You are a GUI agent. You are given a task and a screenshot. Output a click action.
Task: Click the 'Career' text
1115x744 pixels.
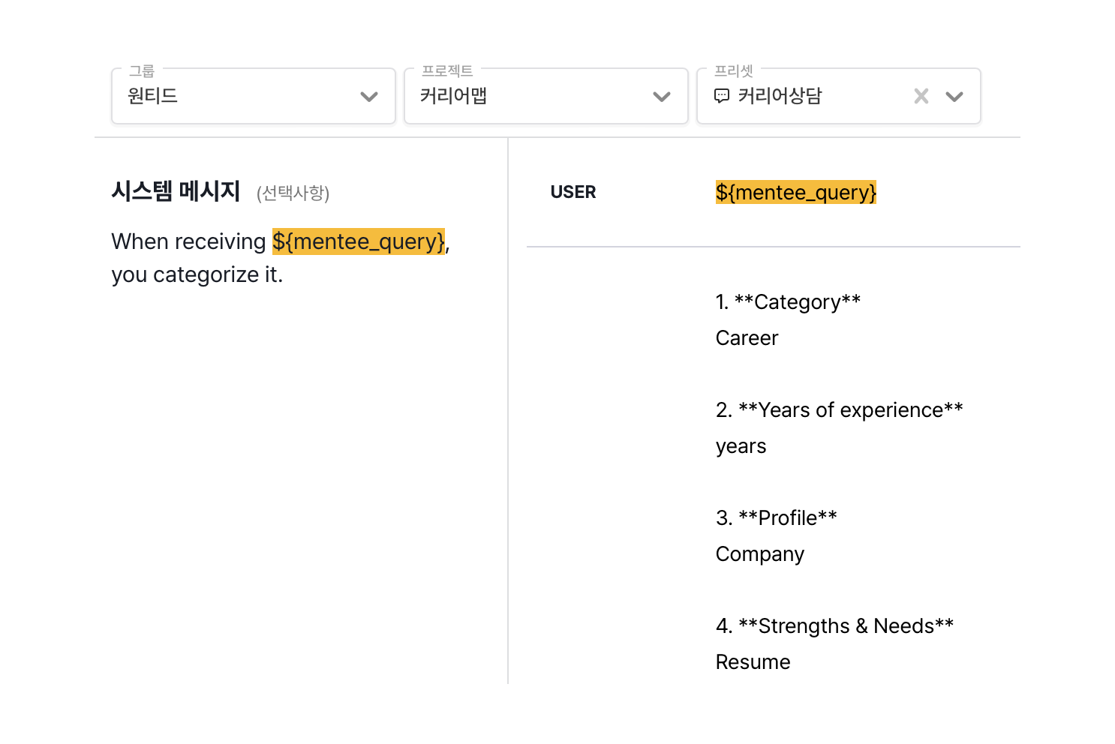coord(747,337)
